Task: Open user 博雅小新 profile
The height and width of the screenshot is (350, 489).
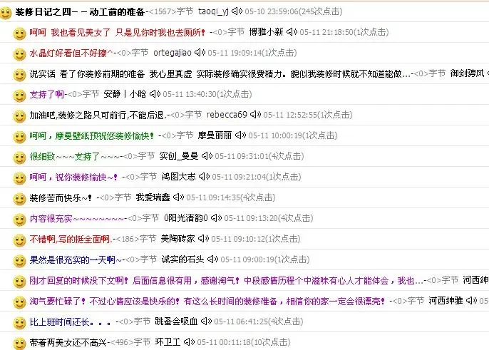Action: [266, 33]
